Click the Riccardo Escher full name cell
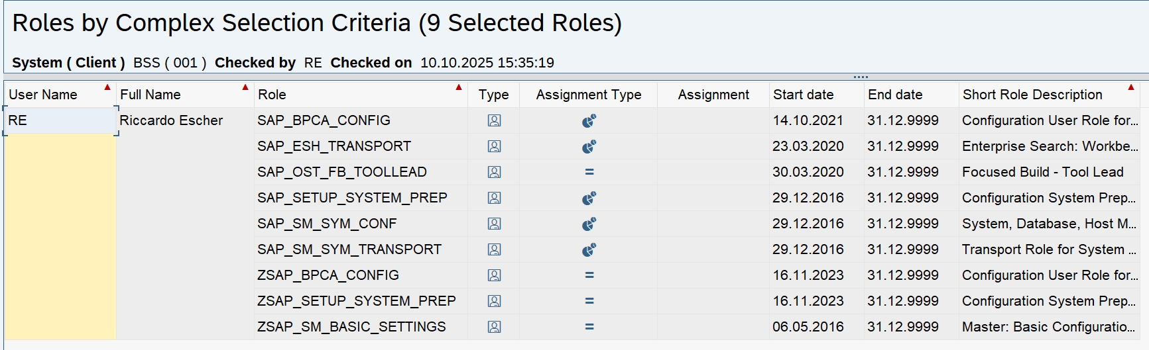Viewport: 1149px width, 350px height. tap(171, 120)
